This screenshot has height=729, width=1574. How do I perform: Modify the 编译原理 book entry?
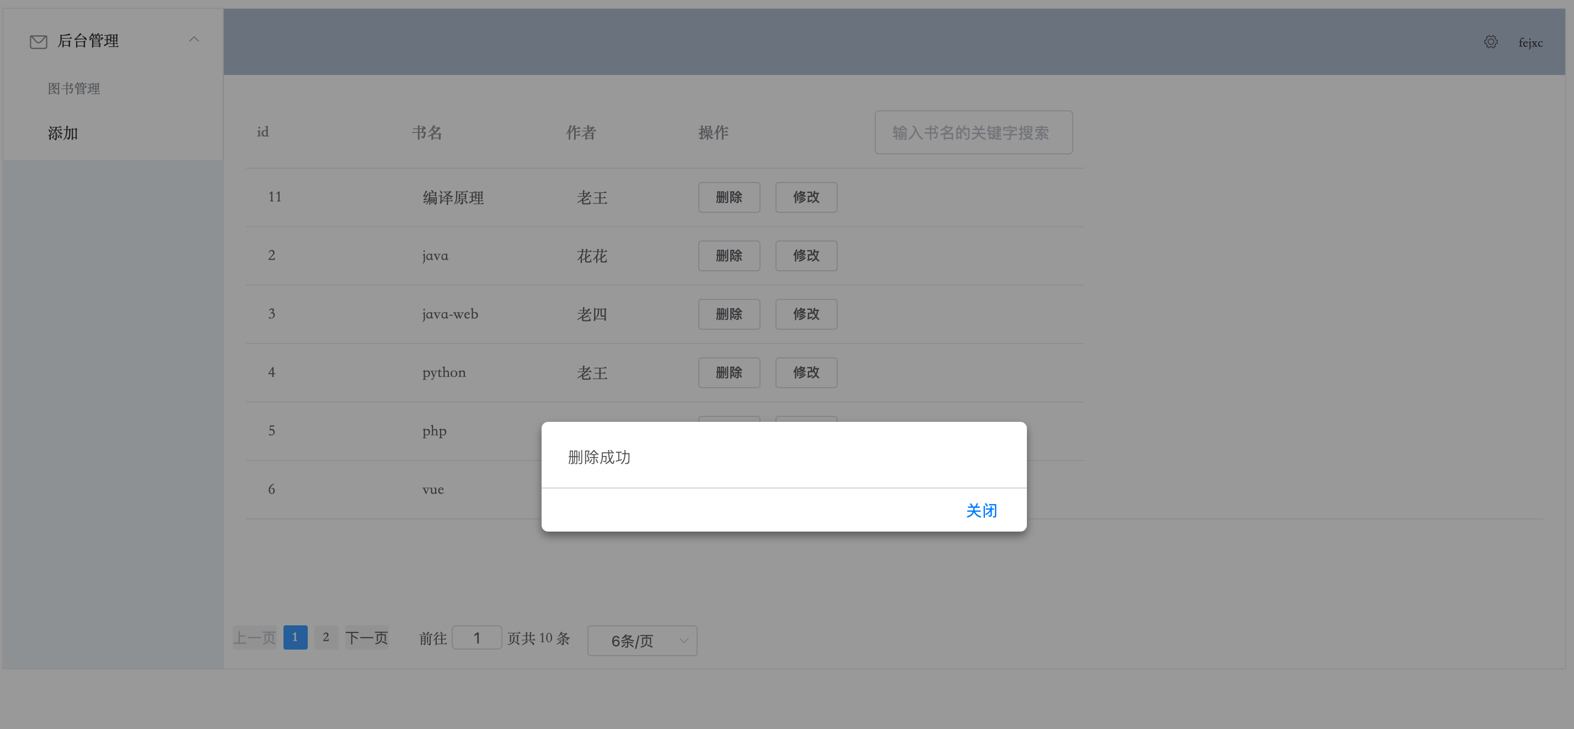coord(805,197)
